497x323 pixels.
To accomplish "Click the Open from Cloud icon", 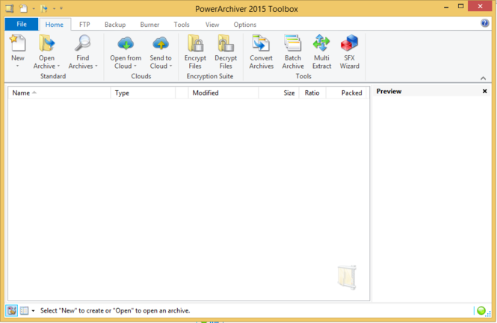I will click(x=126, y=44).
